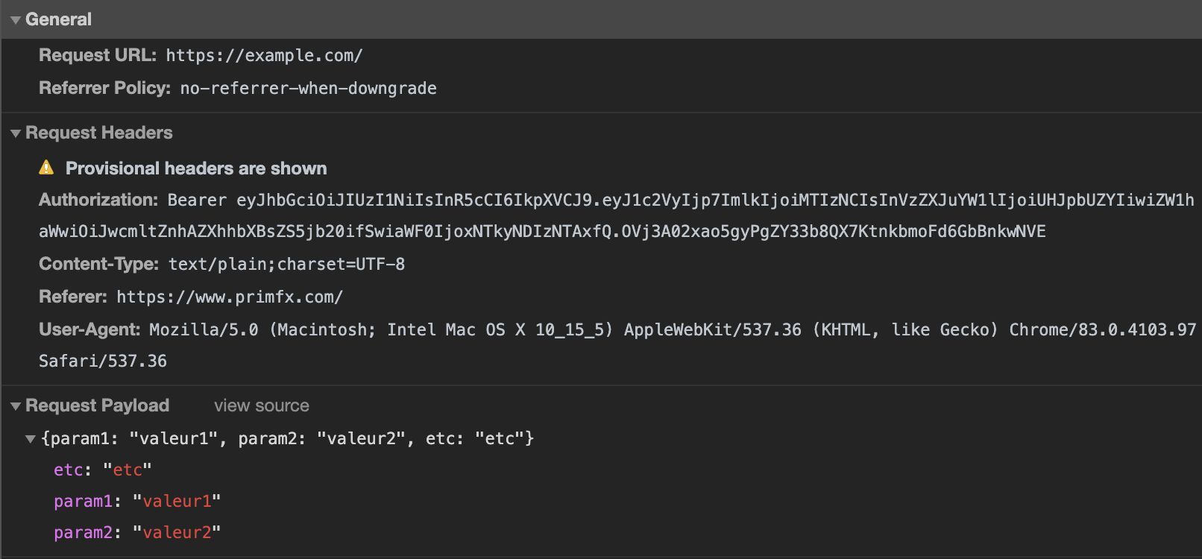Click the General section heading
1202x559 pixels.
coord(58,19)
